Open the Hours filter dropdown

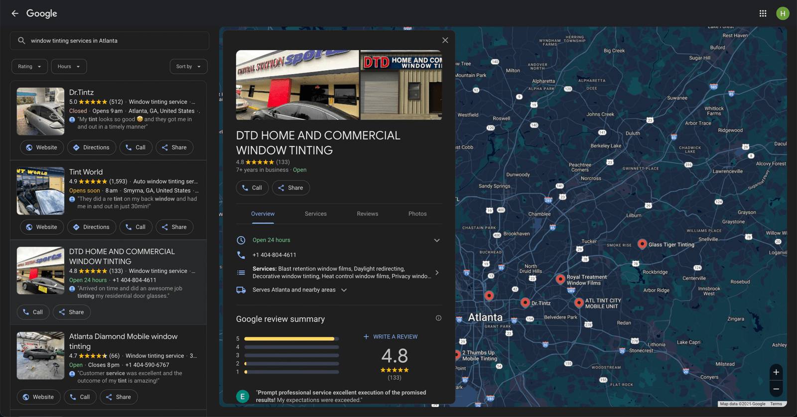pos(69,67)
